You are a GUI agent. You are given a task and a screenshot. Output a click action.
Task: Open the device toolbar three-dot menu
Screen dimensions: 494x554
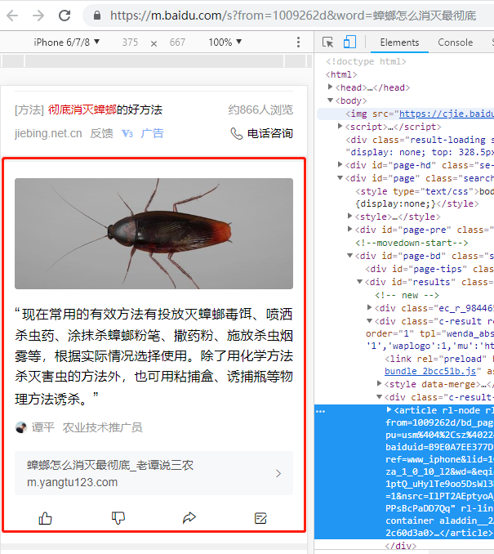(298, 42)
